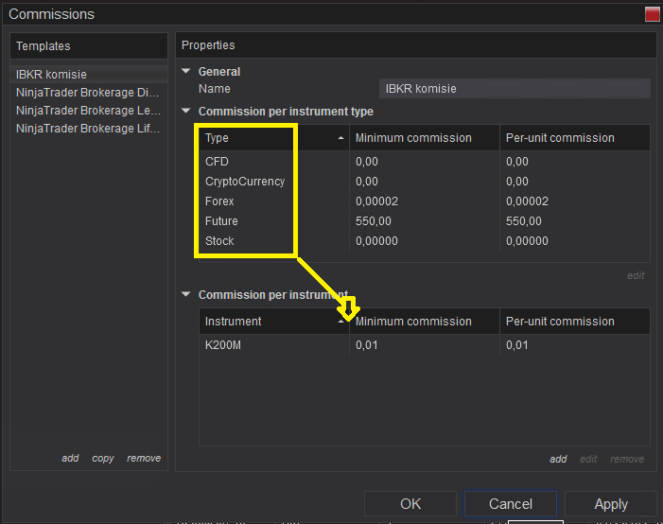Image resolution: width=663 pixels, height=524 pixels.
Task: Click K200M per-unit commission 0,01
Action: pos(517,345)
